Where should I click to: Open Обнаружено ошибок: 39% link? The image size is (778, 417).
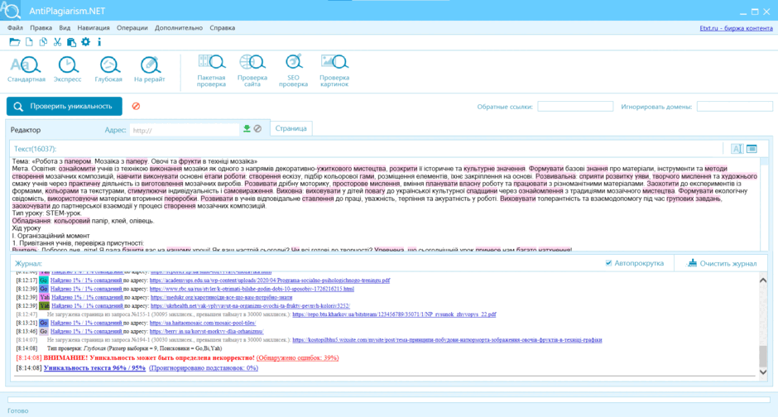click(298, 357)
